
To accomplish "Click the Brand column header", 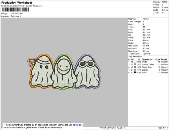I will click(164, 59).
